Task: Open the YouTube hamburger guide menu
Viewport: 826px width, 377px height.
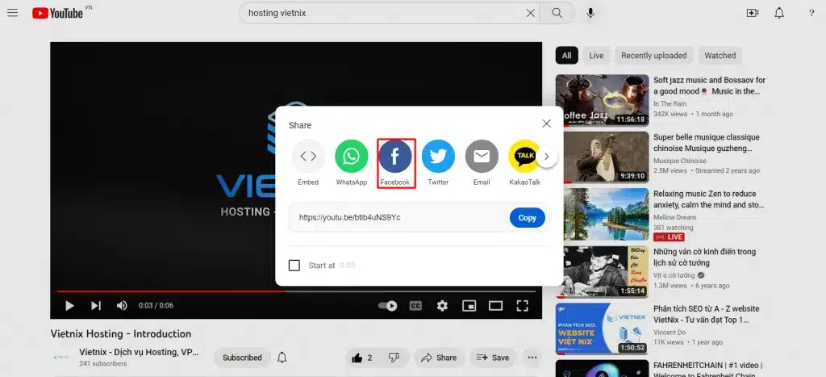Action: point(13,13)
